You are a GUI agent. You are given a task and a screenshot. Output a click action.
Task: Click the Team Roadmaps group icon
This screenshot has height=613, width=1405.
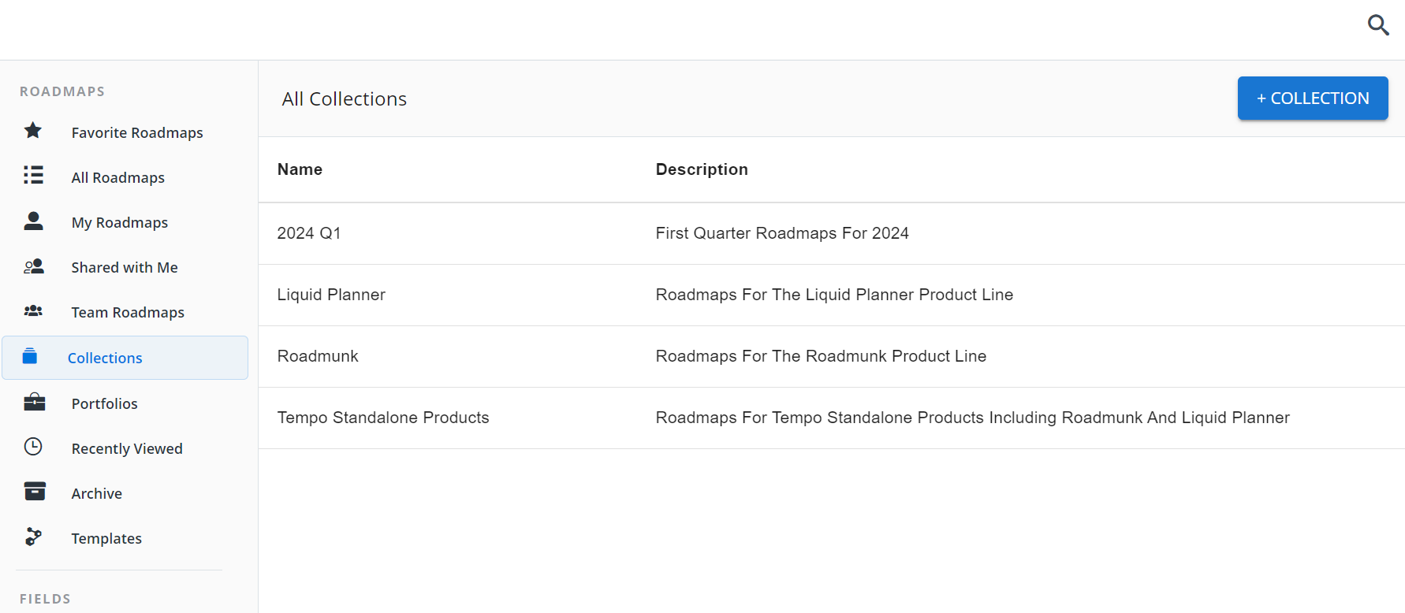(x=33, y=311)
